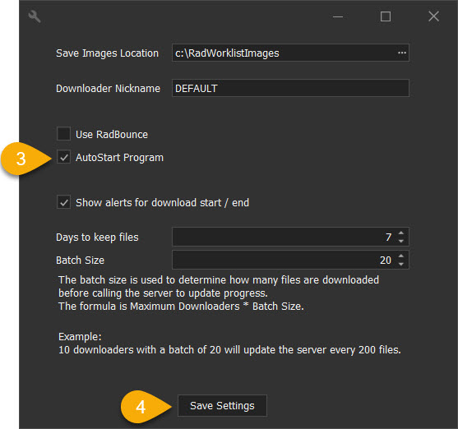Decrease Days to keep files with down arrow
The height and width of the screenshot is (429, 458).
point(401,241)
